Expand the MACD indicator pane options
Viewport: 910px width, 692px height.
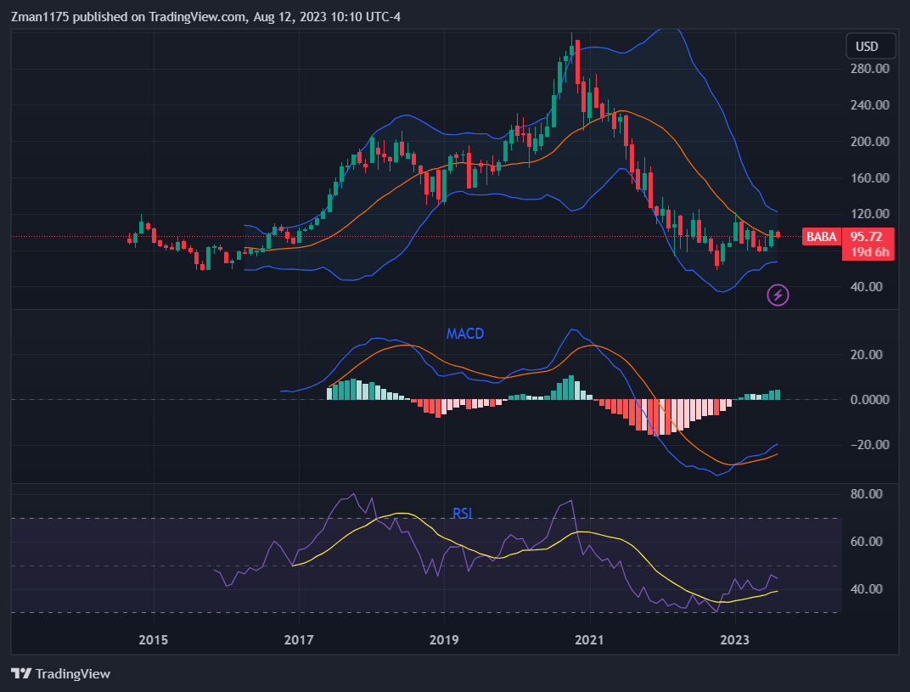tap(464, 335)
